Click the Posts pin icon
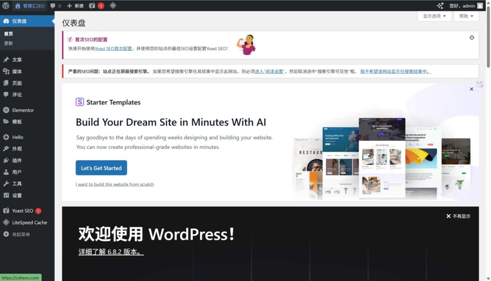 (x=6, y=59)
